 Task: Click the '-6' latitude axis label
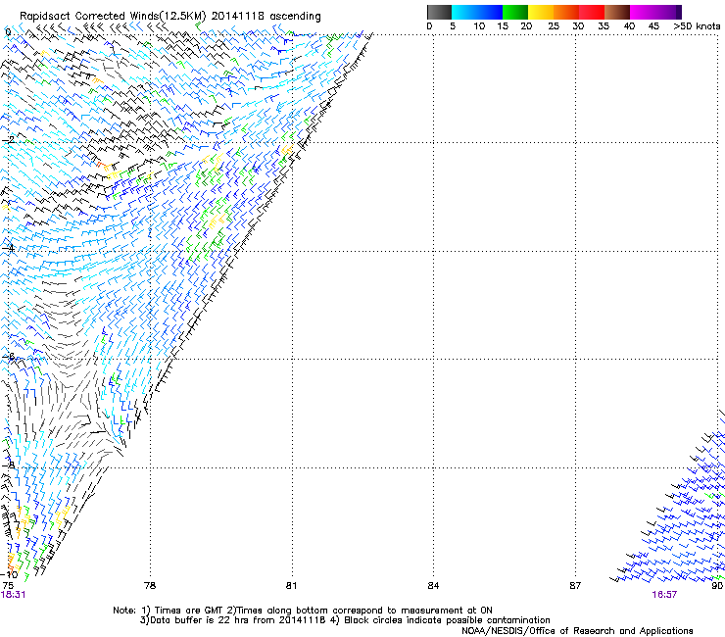8,357
